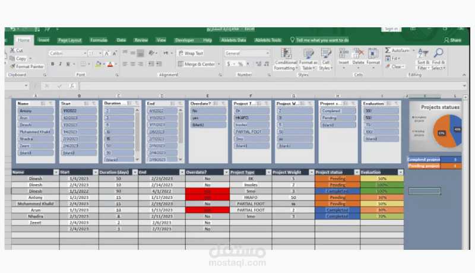Open the Merge & Center dropdown arrow
The width and height of the screenshot is (475, 273).
pos(218,64)
